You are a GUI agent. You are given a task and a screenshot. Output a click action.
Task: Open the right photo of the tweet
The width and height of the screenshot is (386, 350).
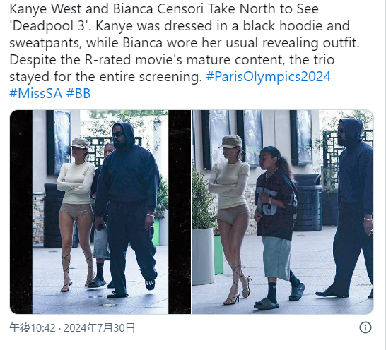coord(283,212)
